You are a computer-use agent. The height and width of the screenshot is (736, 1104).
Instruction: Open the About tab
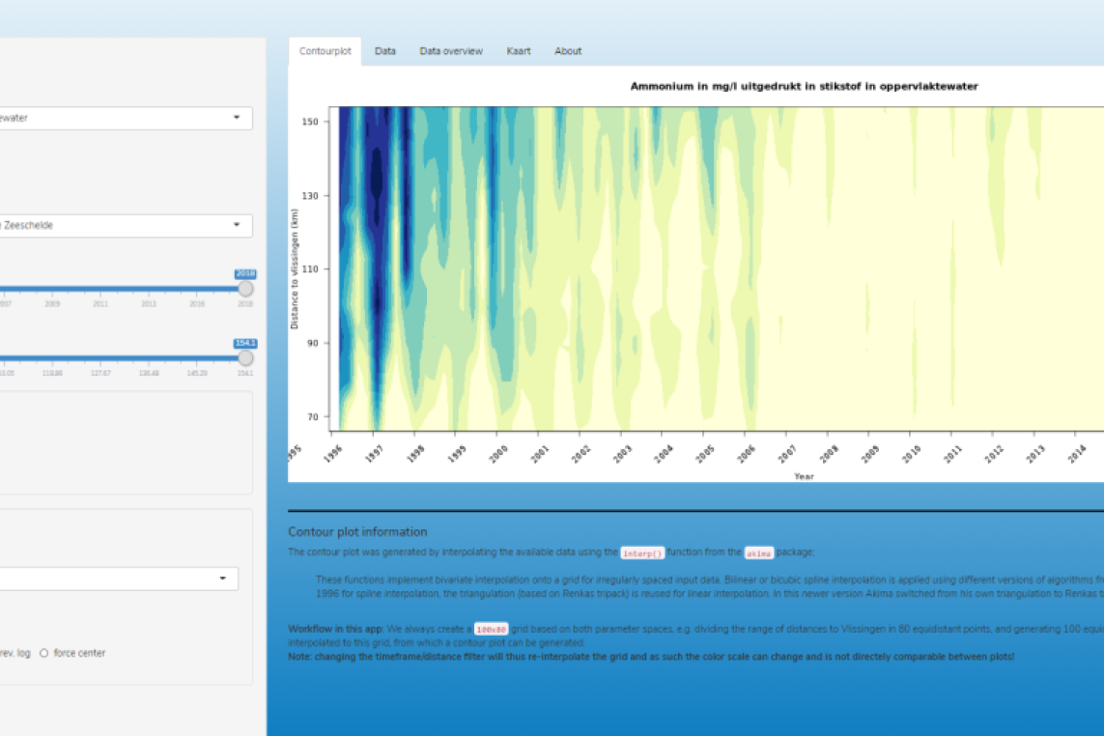pyautogui.click(x=568, y=51)
